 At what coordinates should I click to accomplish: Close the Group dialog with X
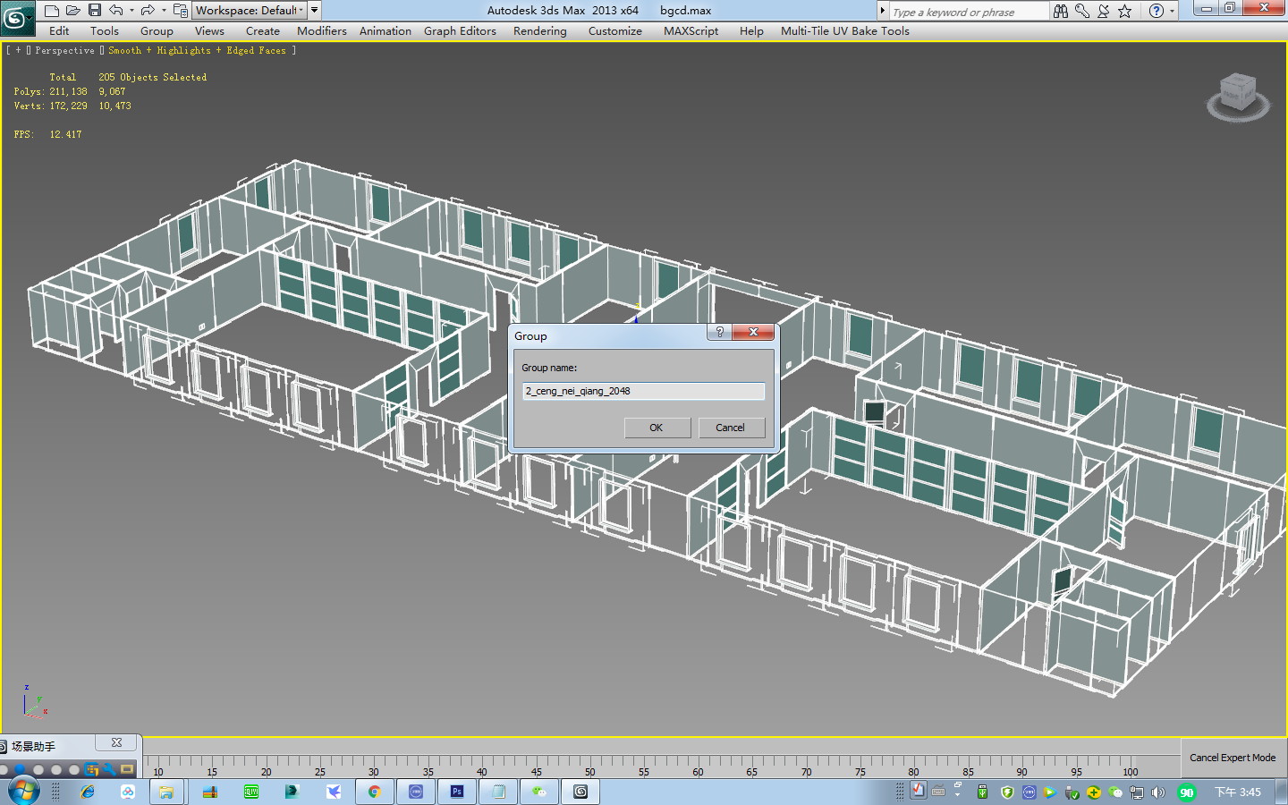[x=753, y=332]
